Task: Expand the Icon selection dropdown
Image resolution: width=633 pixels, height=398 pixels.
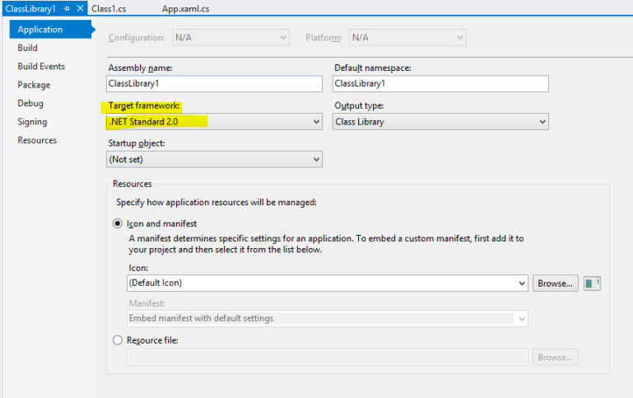Action: [x=327, y=283]
